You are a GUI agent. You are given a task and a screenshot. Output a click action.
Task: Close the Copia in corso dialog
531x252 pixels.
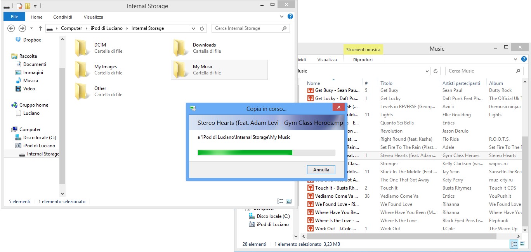coord(338,107)
